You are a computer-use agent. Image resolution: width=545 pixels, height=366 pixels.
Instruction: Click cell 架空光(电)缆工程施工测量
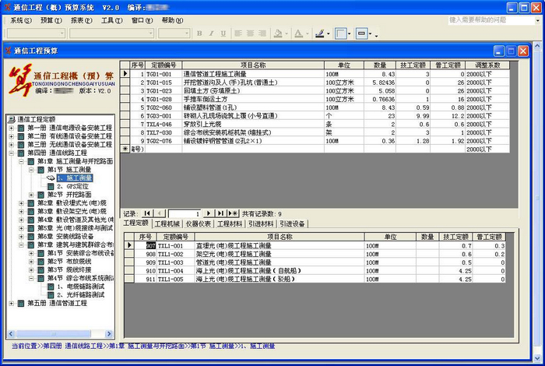(x=279, y=254)
